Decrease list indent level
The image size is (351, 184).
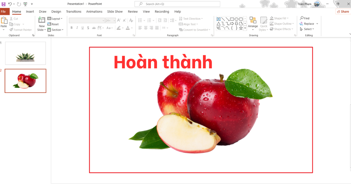click(x=159, y=20)
